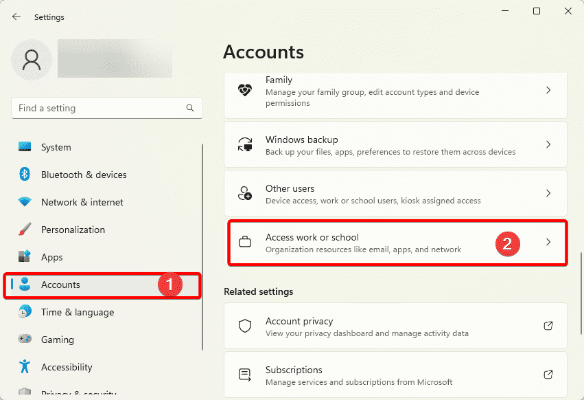
Task: Open Account privacy external link icon
Action: point(548,326)
